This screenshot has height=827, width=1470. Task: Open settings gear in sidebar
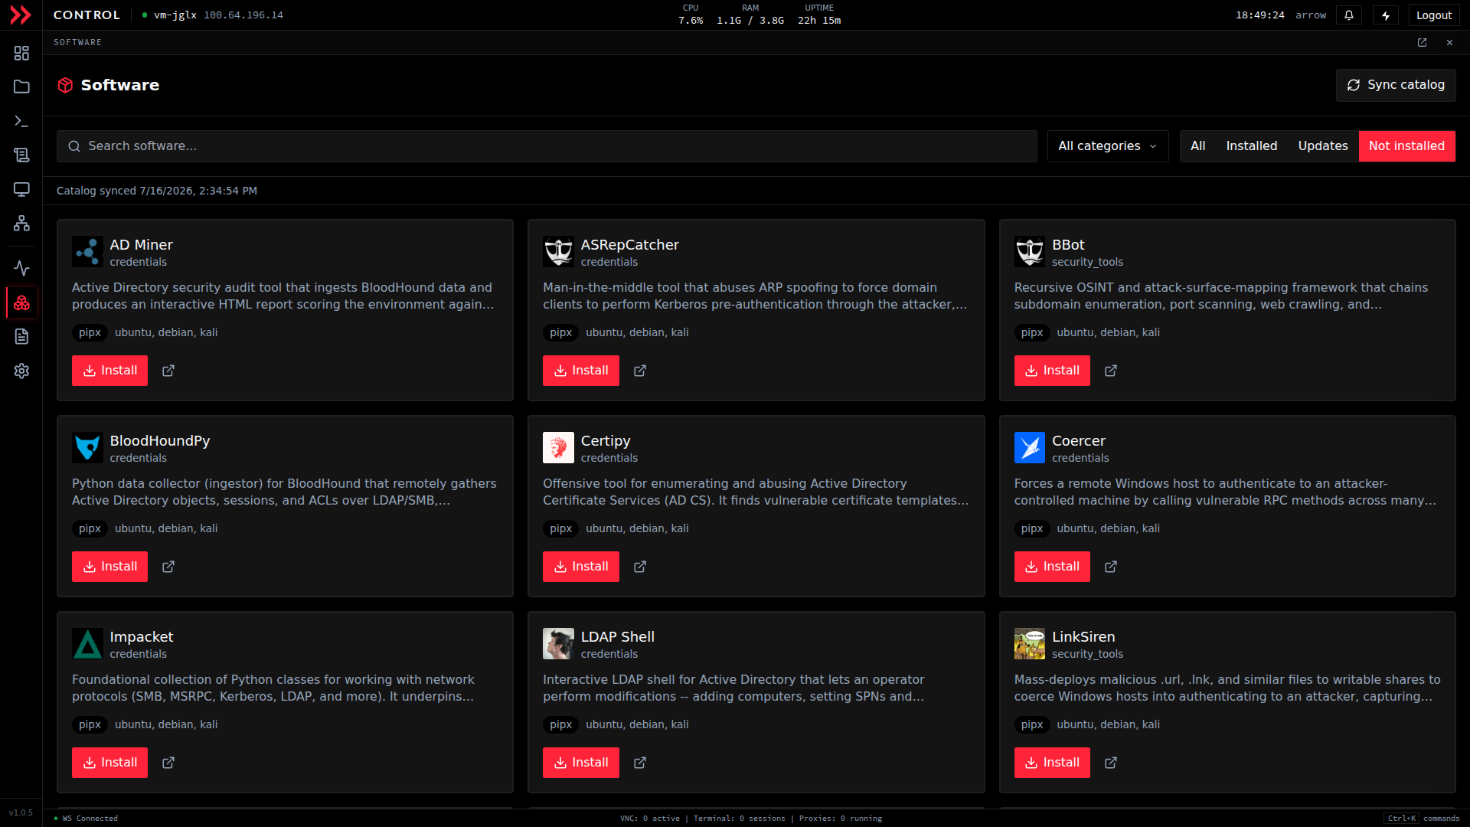pos(21,371)
